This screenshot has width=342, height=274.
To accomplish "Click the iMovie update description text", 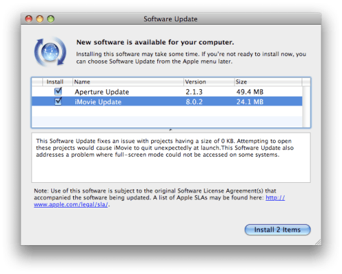I will 165,148.
